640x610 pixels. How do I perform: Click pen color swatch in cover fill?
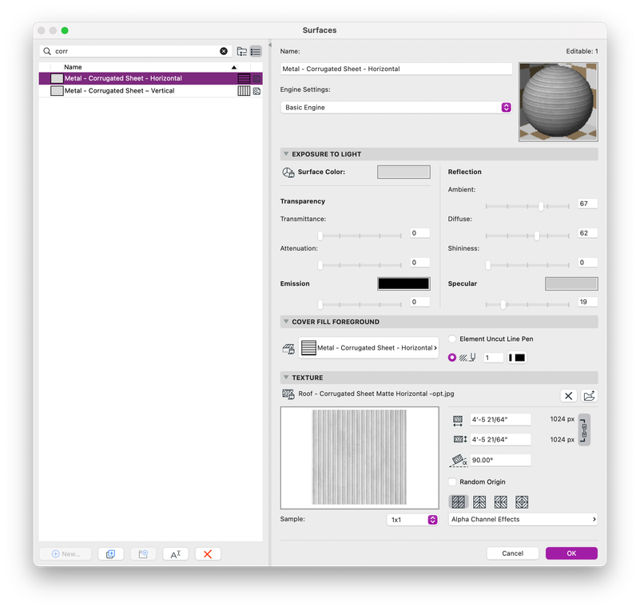tap(517, 358)
